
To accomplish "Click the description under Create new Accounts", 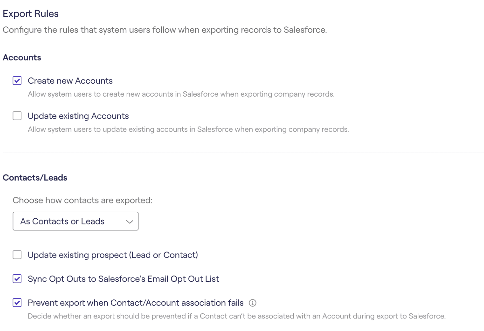I will 181,94.
